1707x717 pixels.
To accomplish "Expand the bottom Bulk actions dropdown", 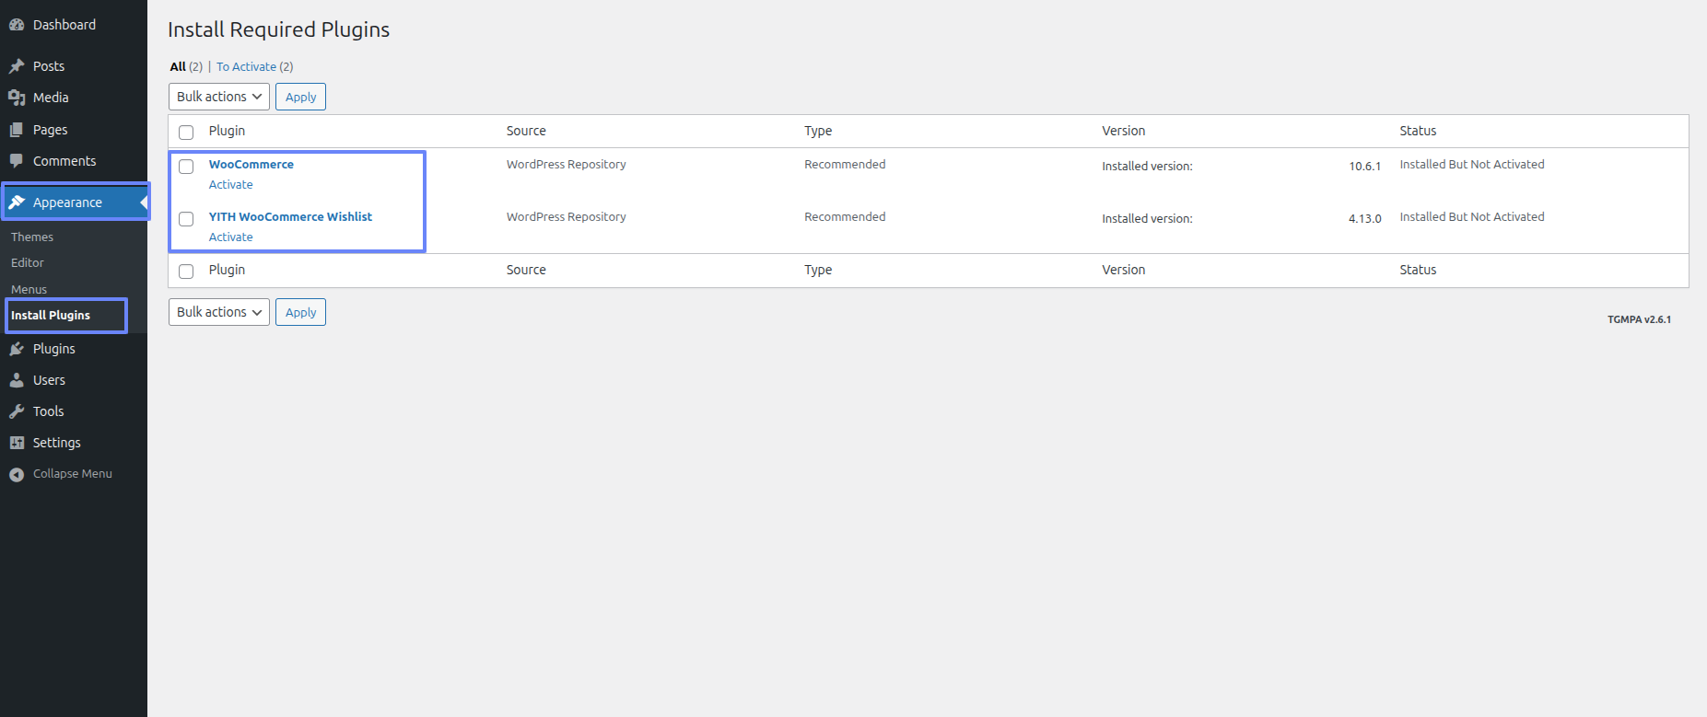I will [x=219, y=312].
